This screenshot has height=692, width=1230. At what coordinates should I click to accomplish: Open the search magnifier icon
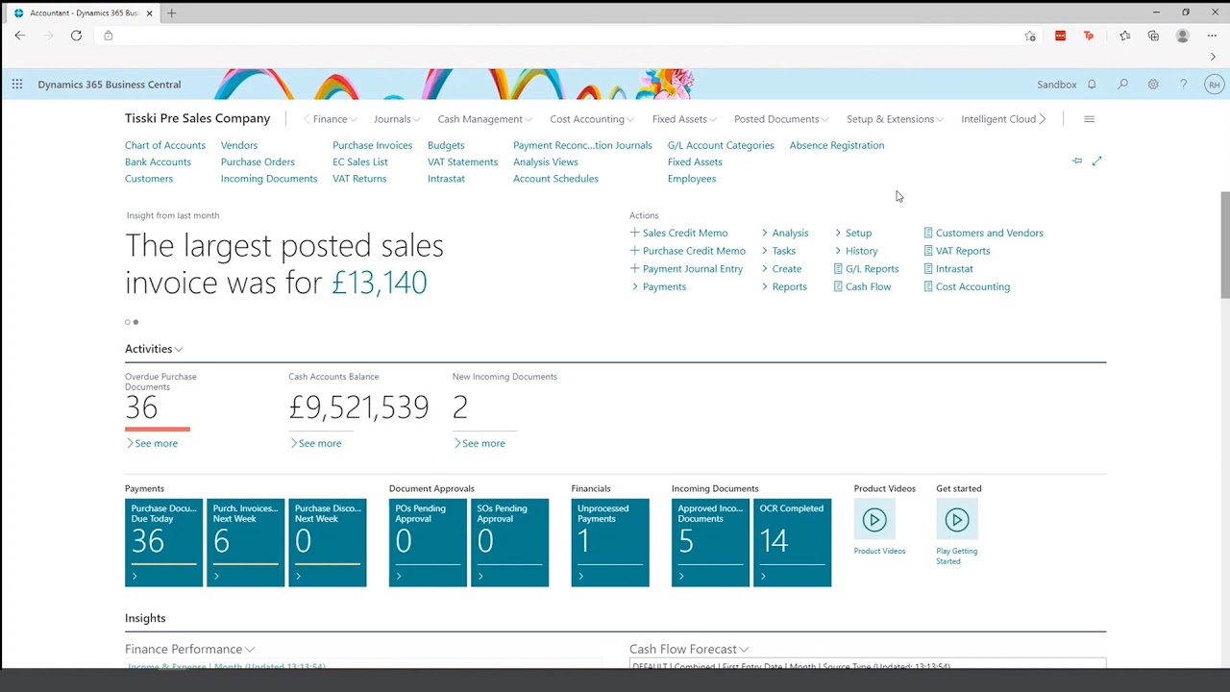[1122, 85]
